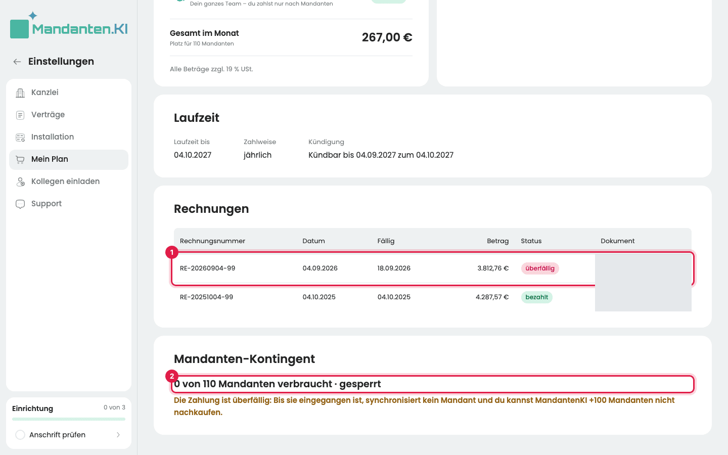Click the bezahlt status badge

537,297
